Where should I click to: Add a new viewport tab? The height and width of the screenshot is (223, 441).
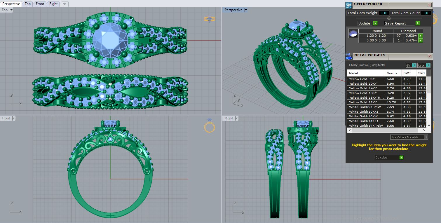click(65, 4)
